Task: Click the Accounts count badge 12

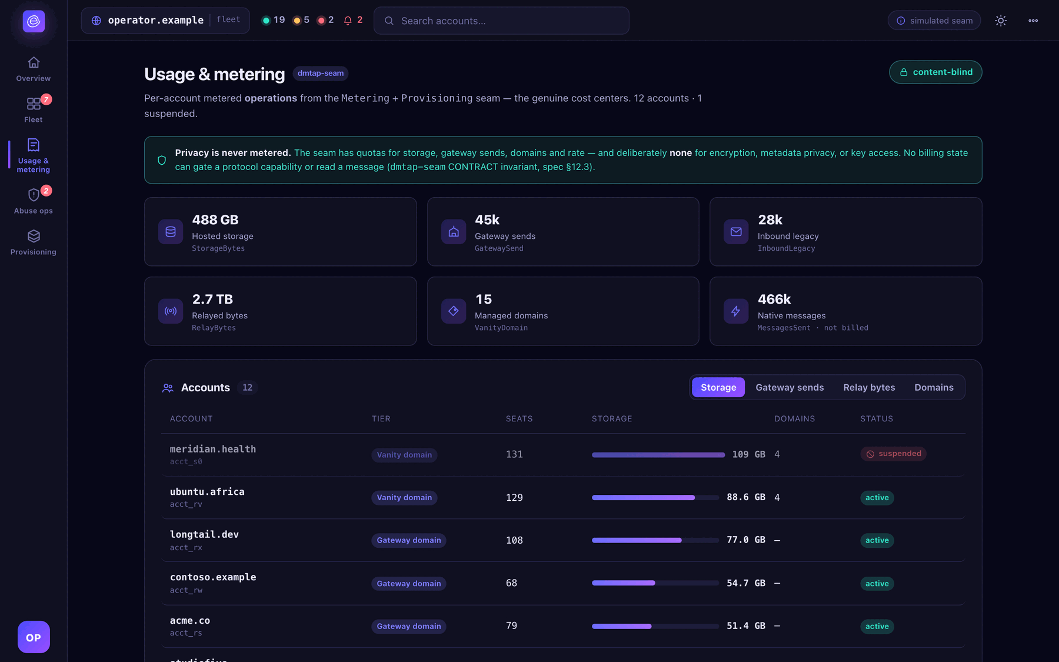Action: [248, 387]
